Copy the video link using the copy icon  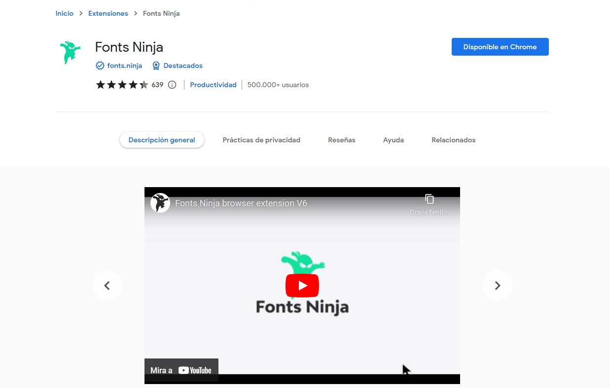pos(429,199)
